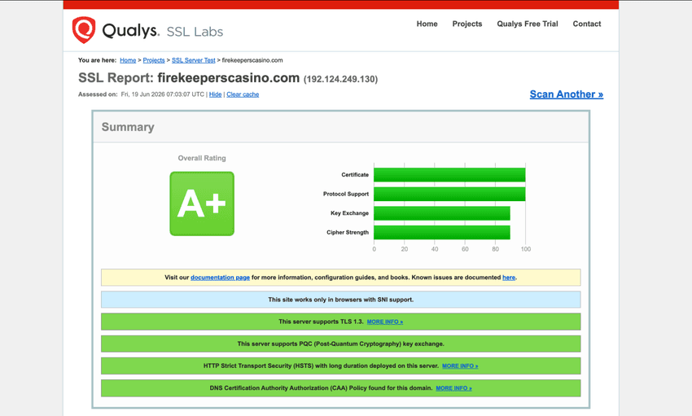Click the 'Summary' section heading
Image resolution: width=692 pixels, height=416 pixels.
click(128, 127)
